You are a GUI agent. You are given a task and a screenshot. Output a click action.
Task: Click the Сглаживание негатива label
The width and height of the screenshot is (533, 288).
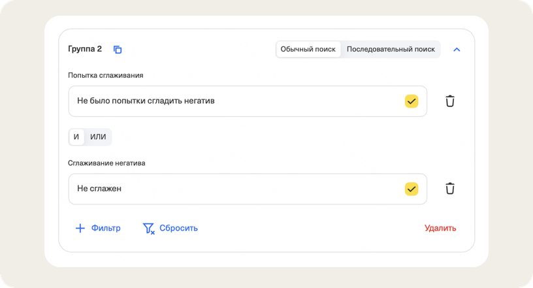tap(106, 163)
